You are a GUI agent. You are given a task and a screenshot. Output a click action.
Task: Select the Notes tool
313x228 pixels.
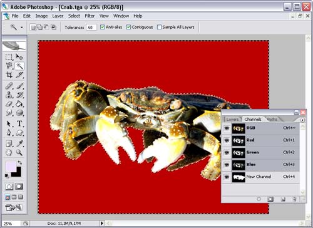9,143
